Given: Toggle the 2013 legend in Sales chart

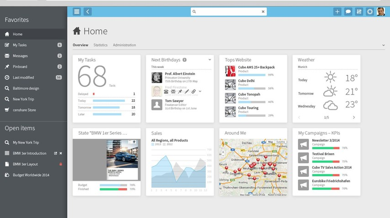Looking at the screenshot, I should click(x=156, y=144).
